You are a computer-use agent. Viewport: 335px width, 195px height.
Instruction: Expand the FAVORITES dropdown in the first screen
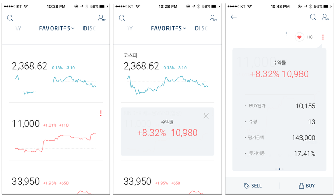[x=57, y=28]
